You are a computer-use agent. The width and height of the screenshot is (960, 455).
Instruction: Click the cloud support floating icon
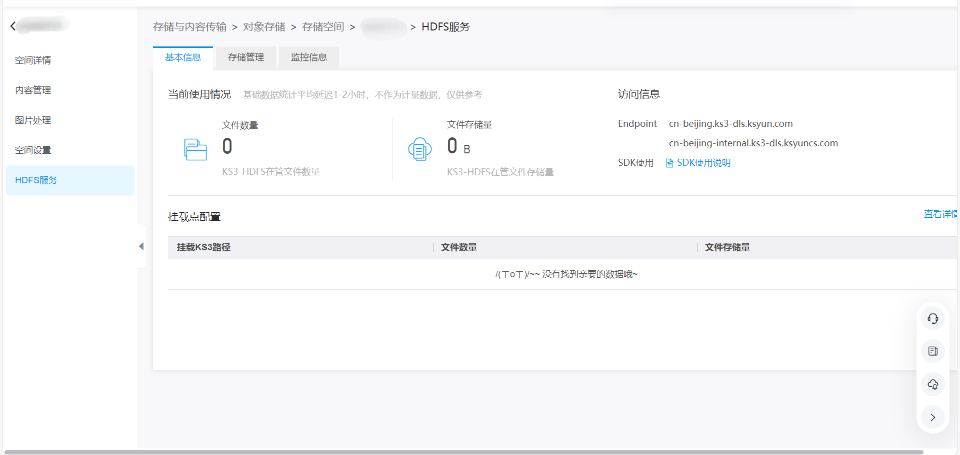tap(933, 384)
